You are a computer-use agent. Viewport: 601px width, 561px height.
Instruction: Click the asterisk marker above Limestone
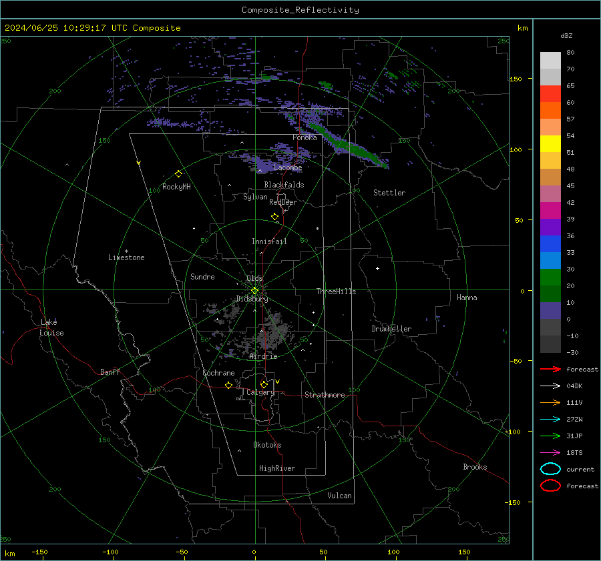point(126,251)
